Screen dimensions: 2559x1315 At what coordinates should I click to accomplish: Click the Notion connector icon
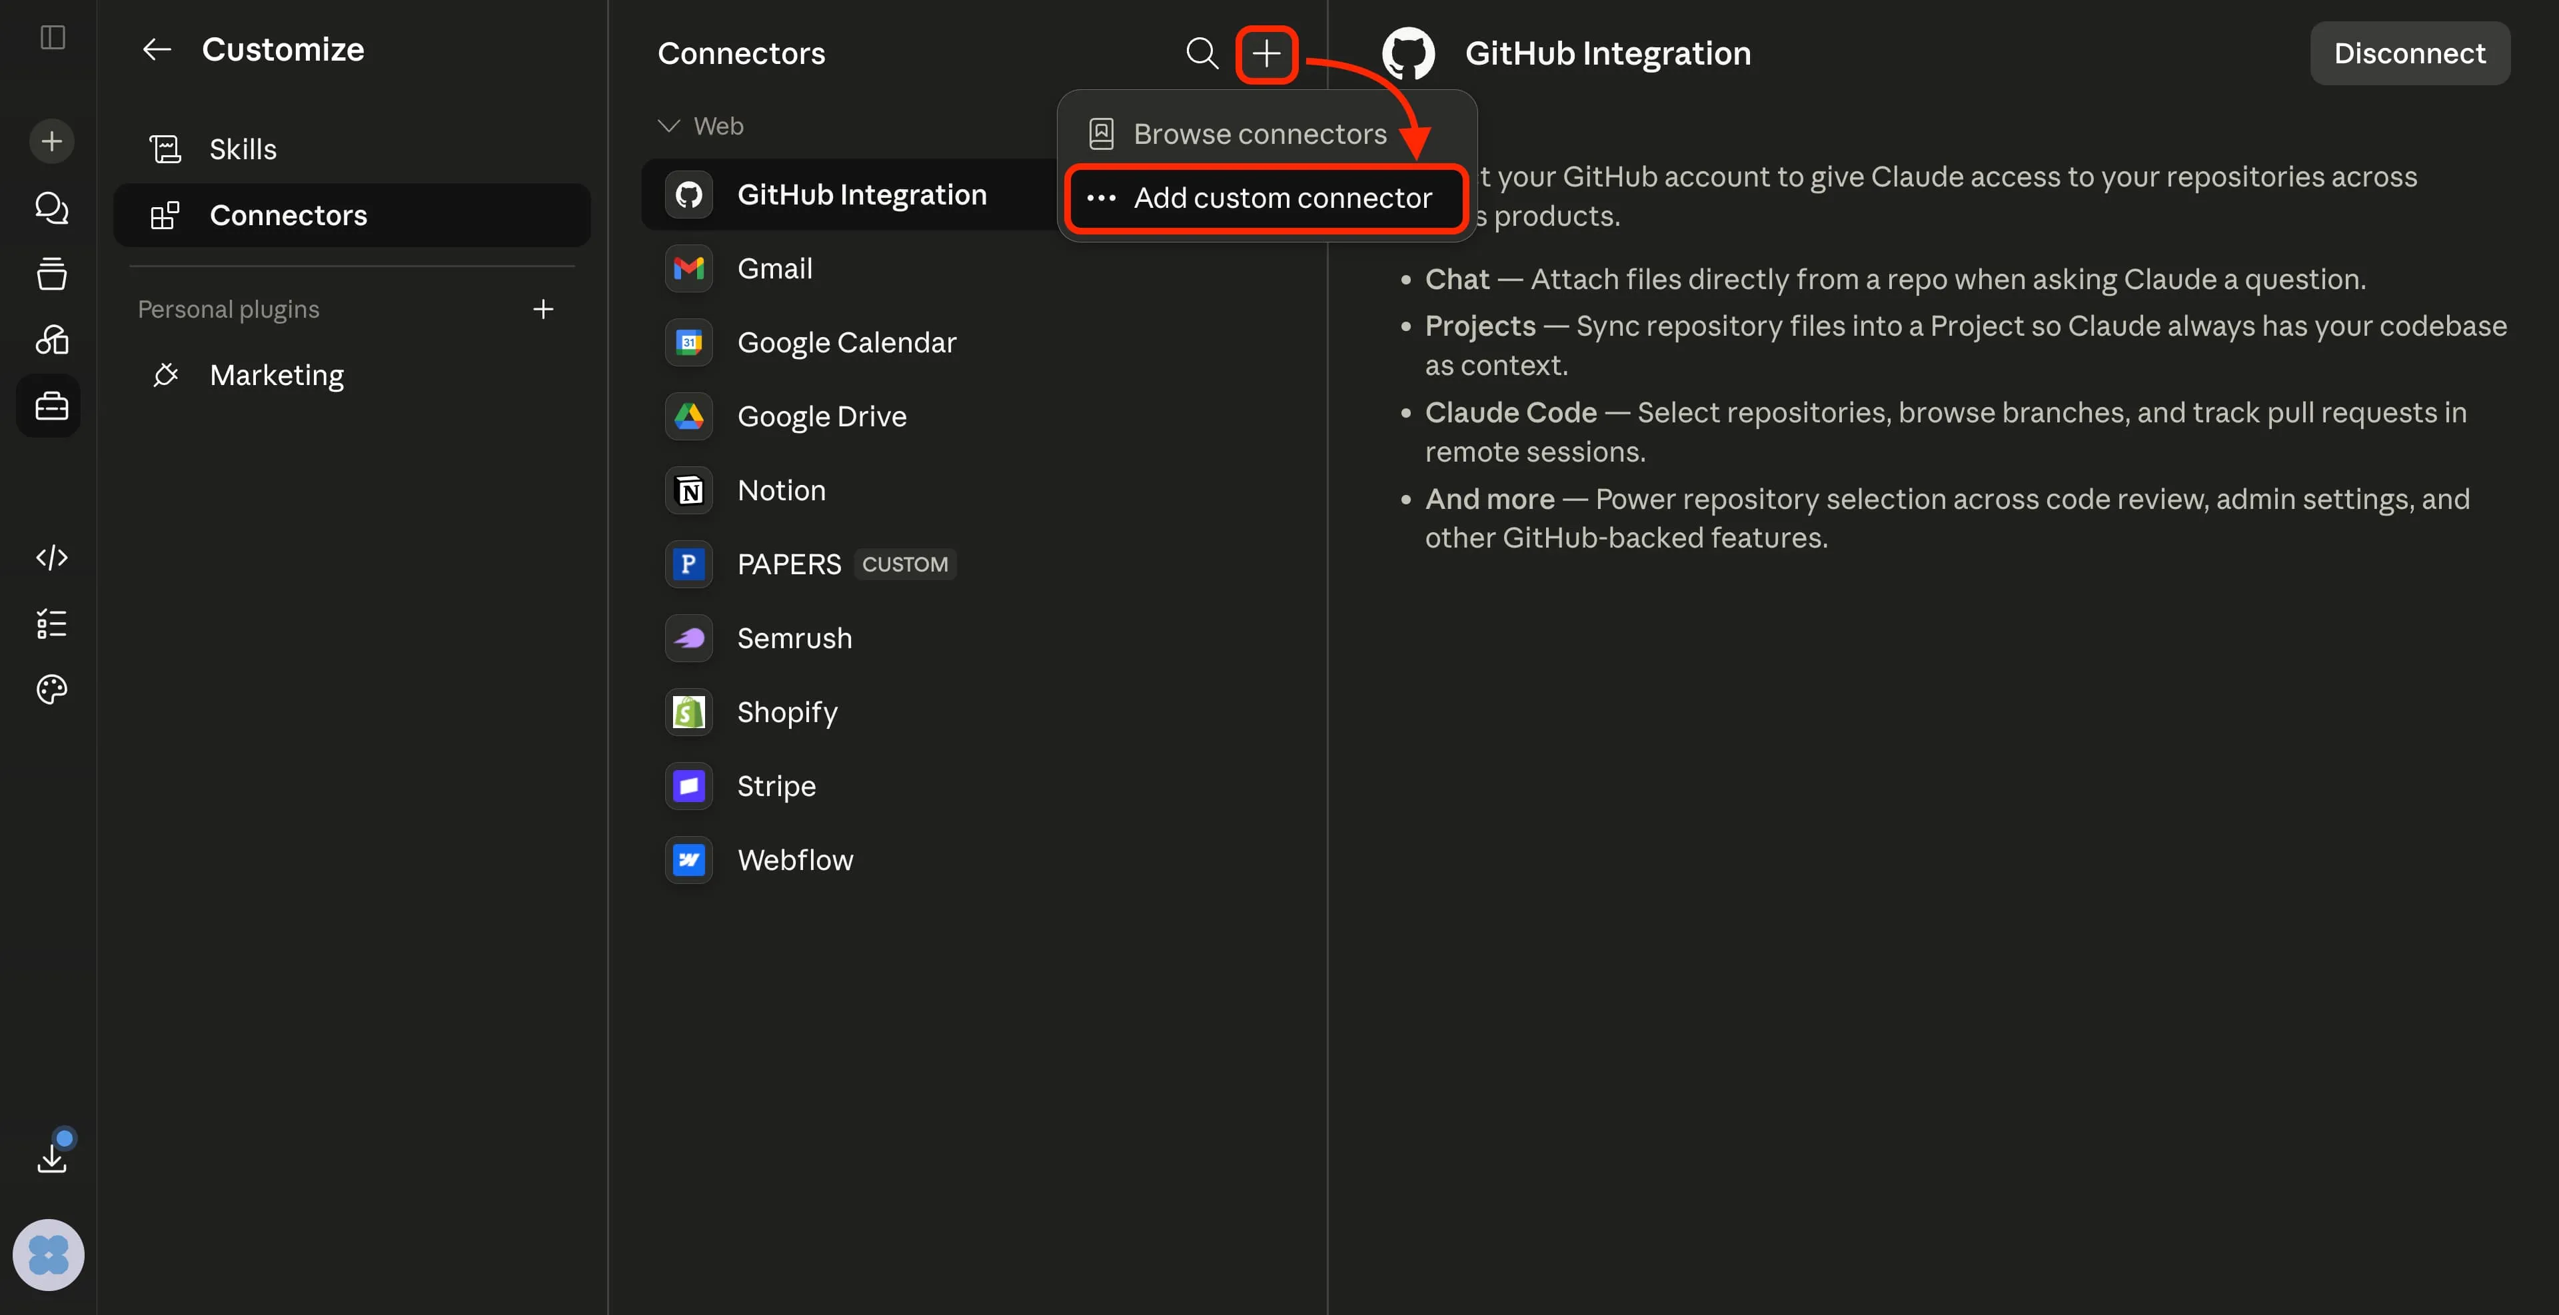688,491
